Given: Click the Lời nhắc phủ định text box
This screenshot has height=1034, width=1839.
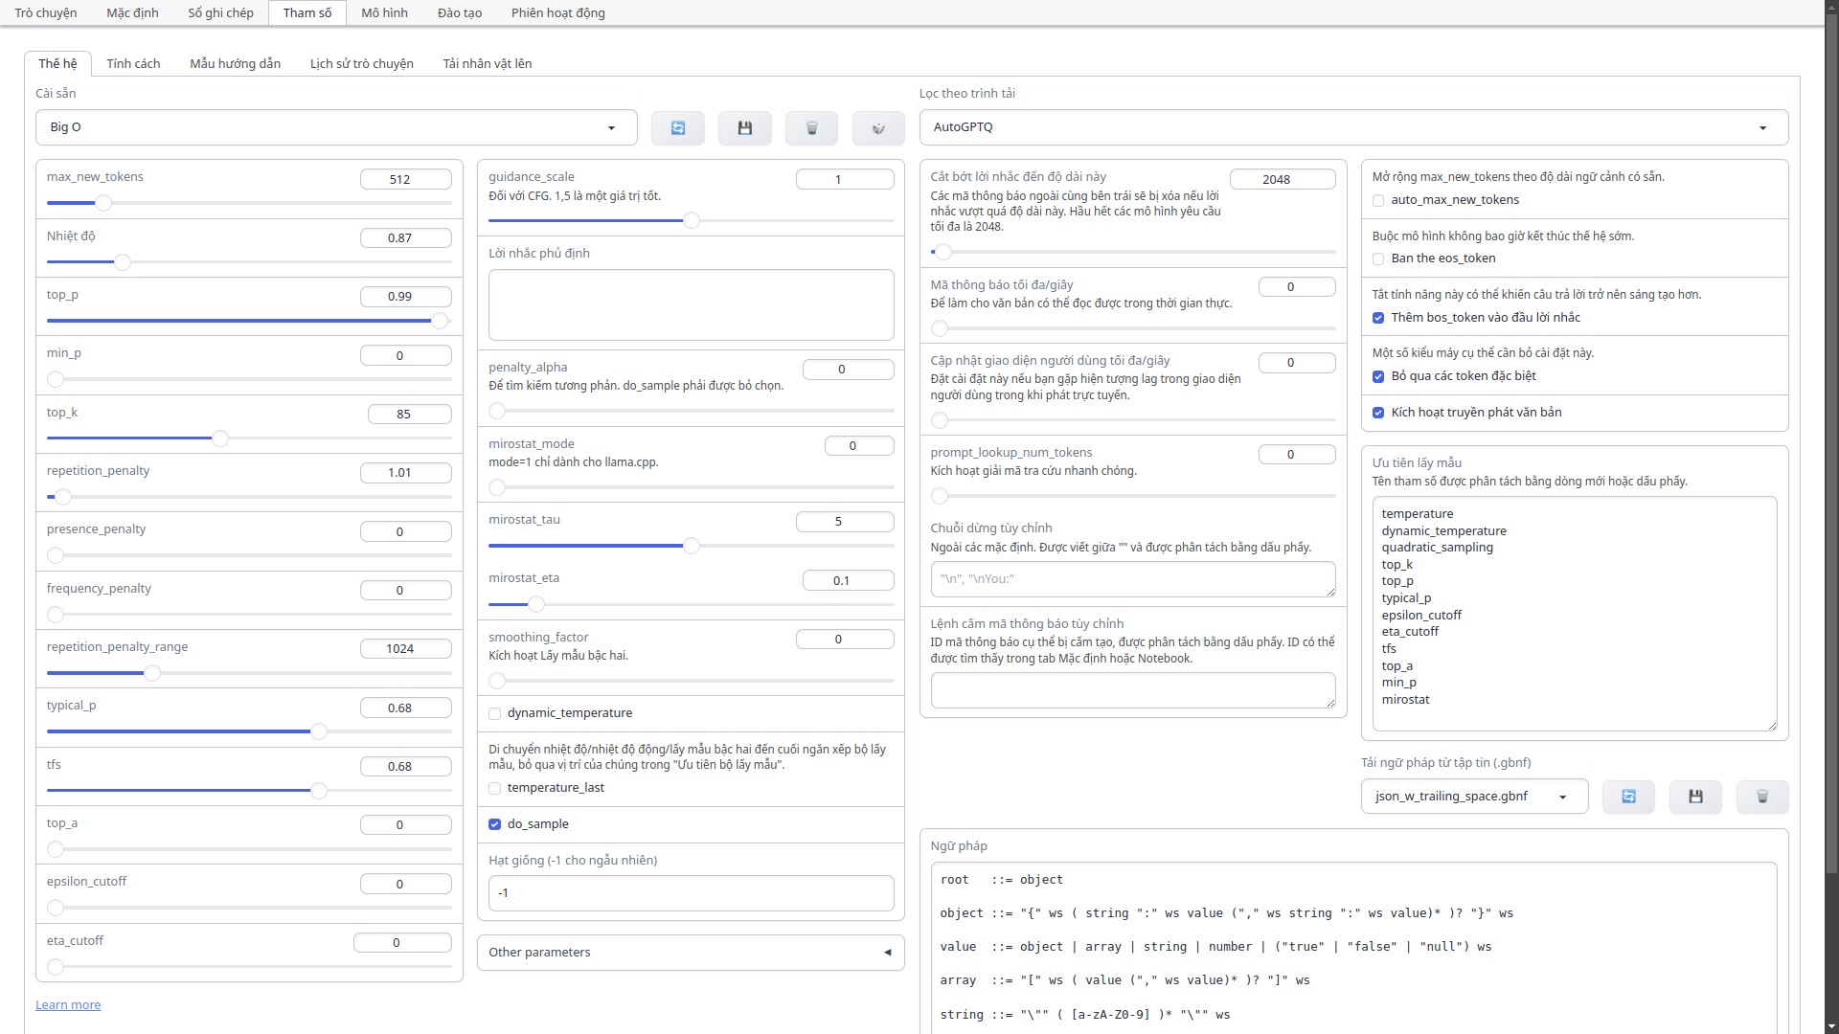Looking at the screenshot, I should point(690,304).
